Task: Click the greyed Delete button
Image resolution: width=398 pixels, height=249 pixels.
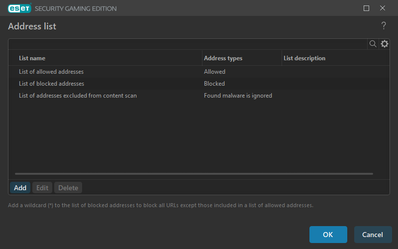Action: 68,188
